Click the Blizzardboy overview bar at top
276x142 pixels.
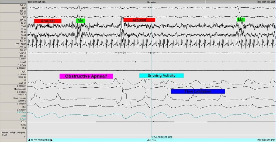pyautogui.click(x=151, y=2)
